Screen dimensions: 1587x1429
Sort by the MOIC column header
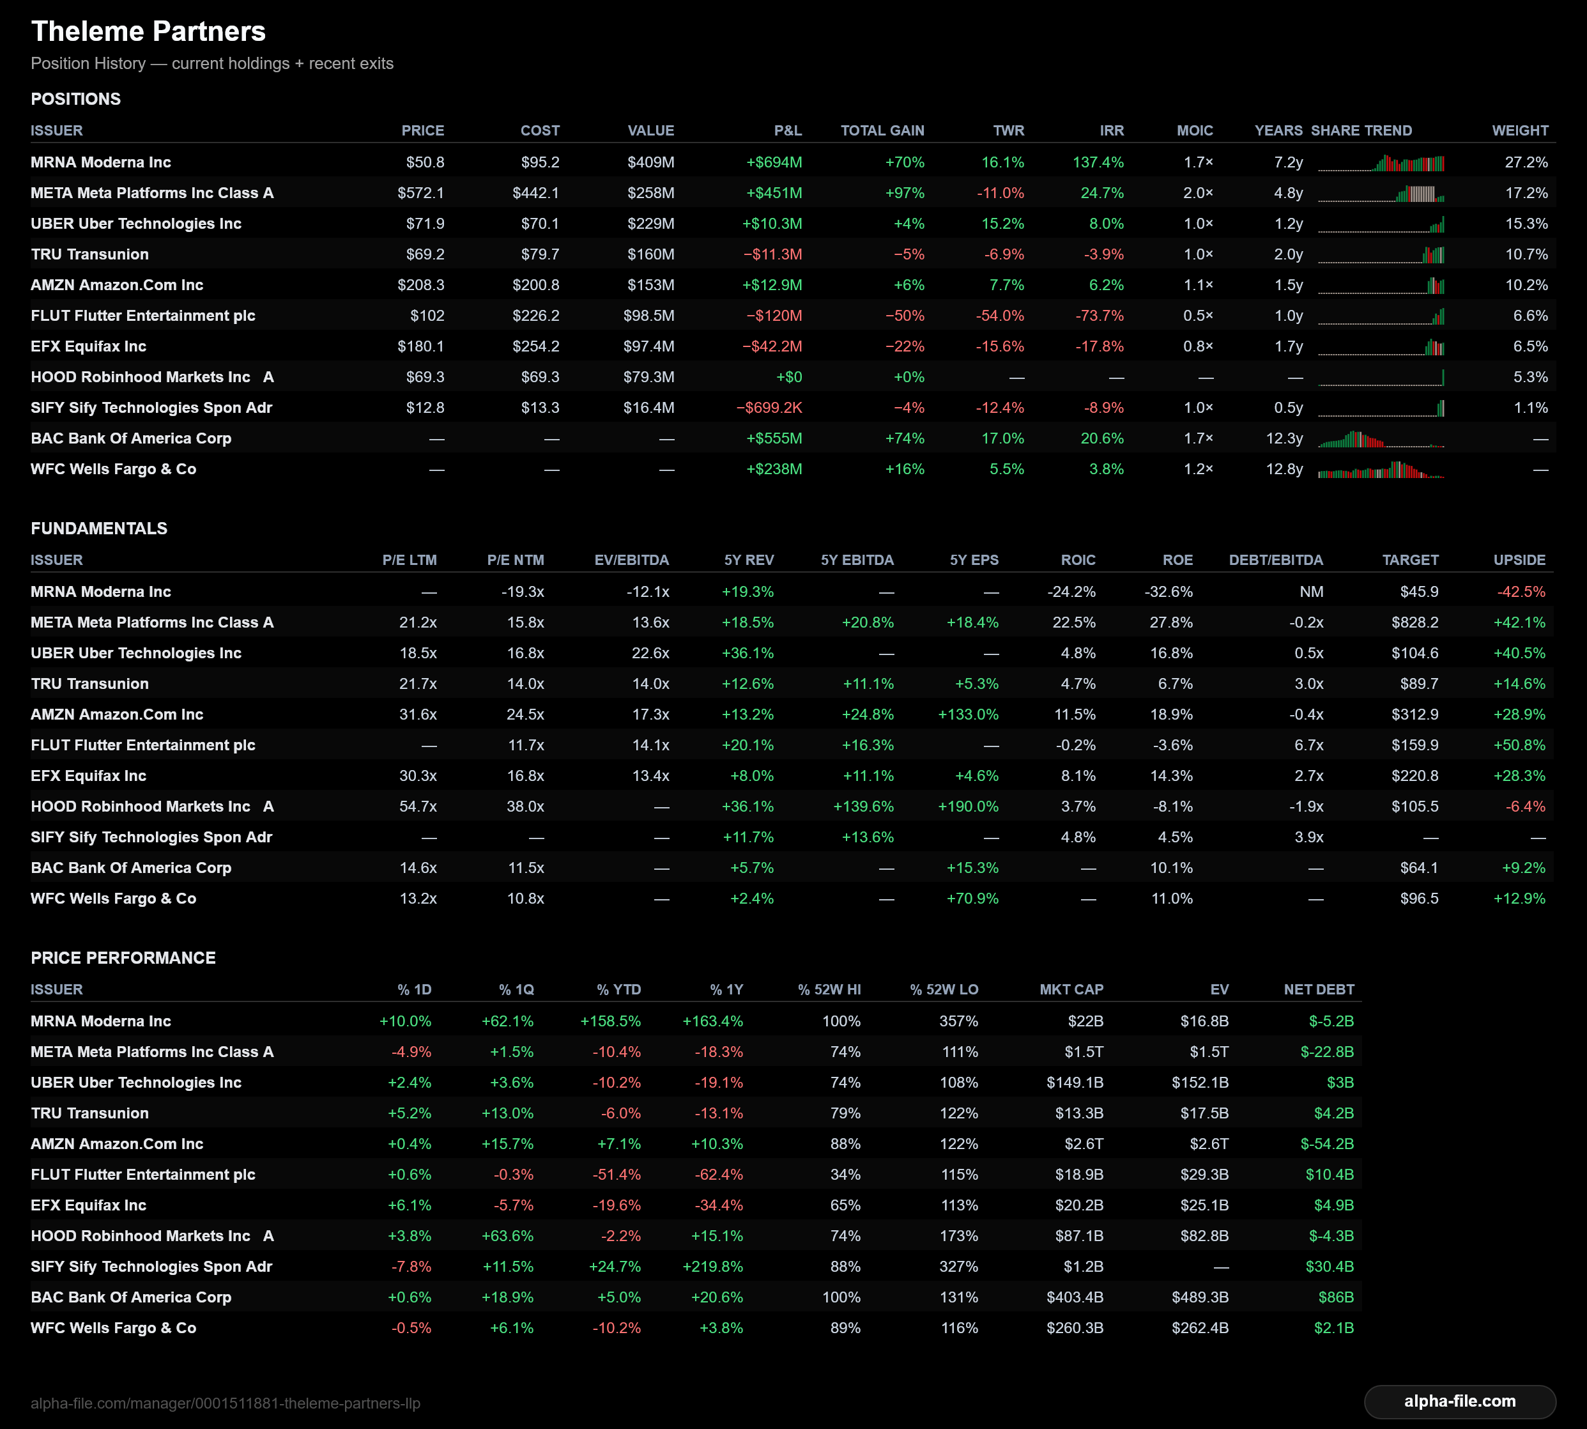point(1195,130)
